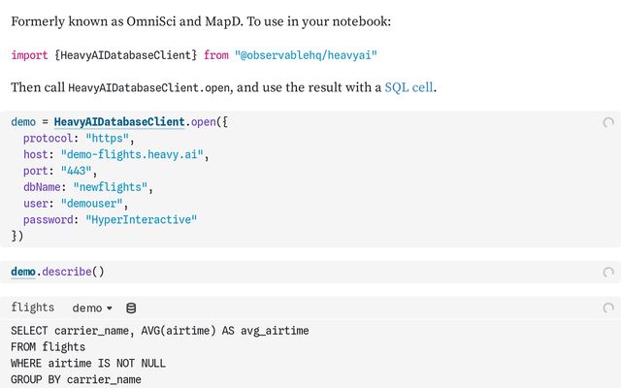Viewport: 621px width, 388px height.
Task: Place cursor on the SELECT carrier_name line
Action: (159, 331)
